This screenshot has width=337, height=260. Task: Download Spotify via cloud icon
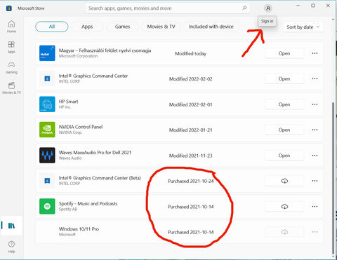pyautogui.click(x=284, y=207)
